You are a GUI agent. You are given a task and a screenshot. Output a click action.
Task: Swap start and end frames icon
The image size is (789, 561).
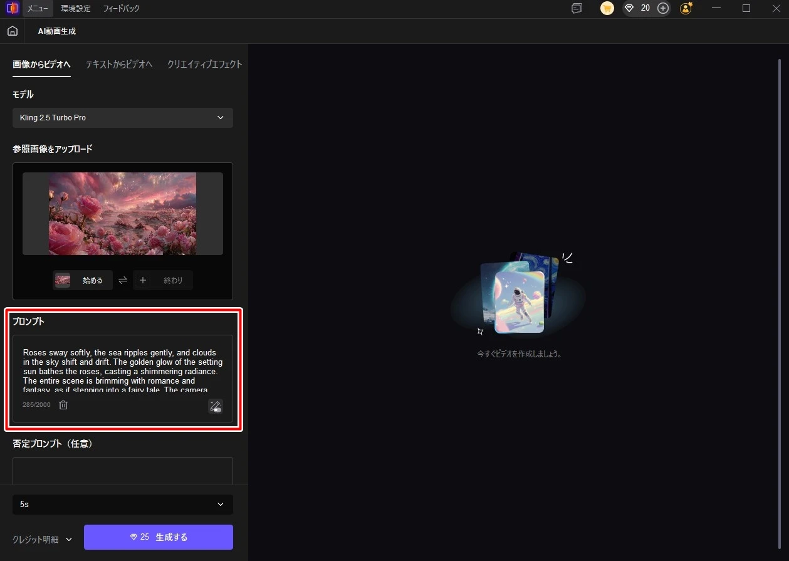123,280
